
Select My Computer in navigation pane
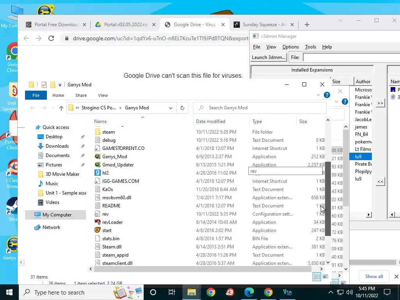click(57, 215)
